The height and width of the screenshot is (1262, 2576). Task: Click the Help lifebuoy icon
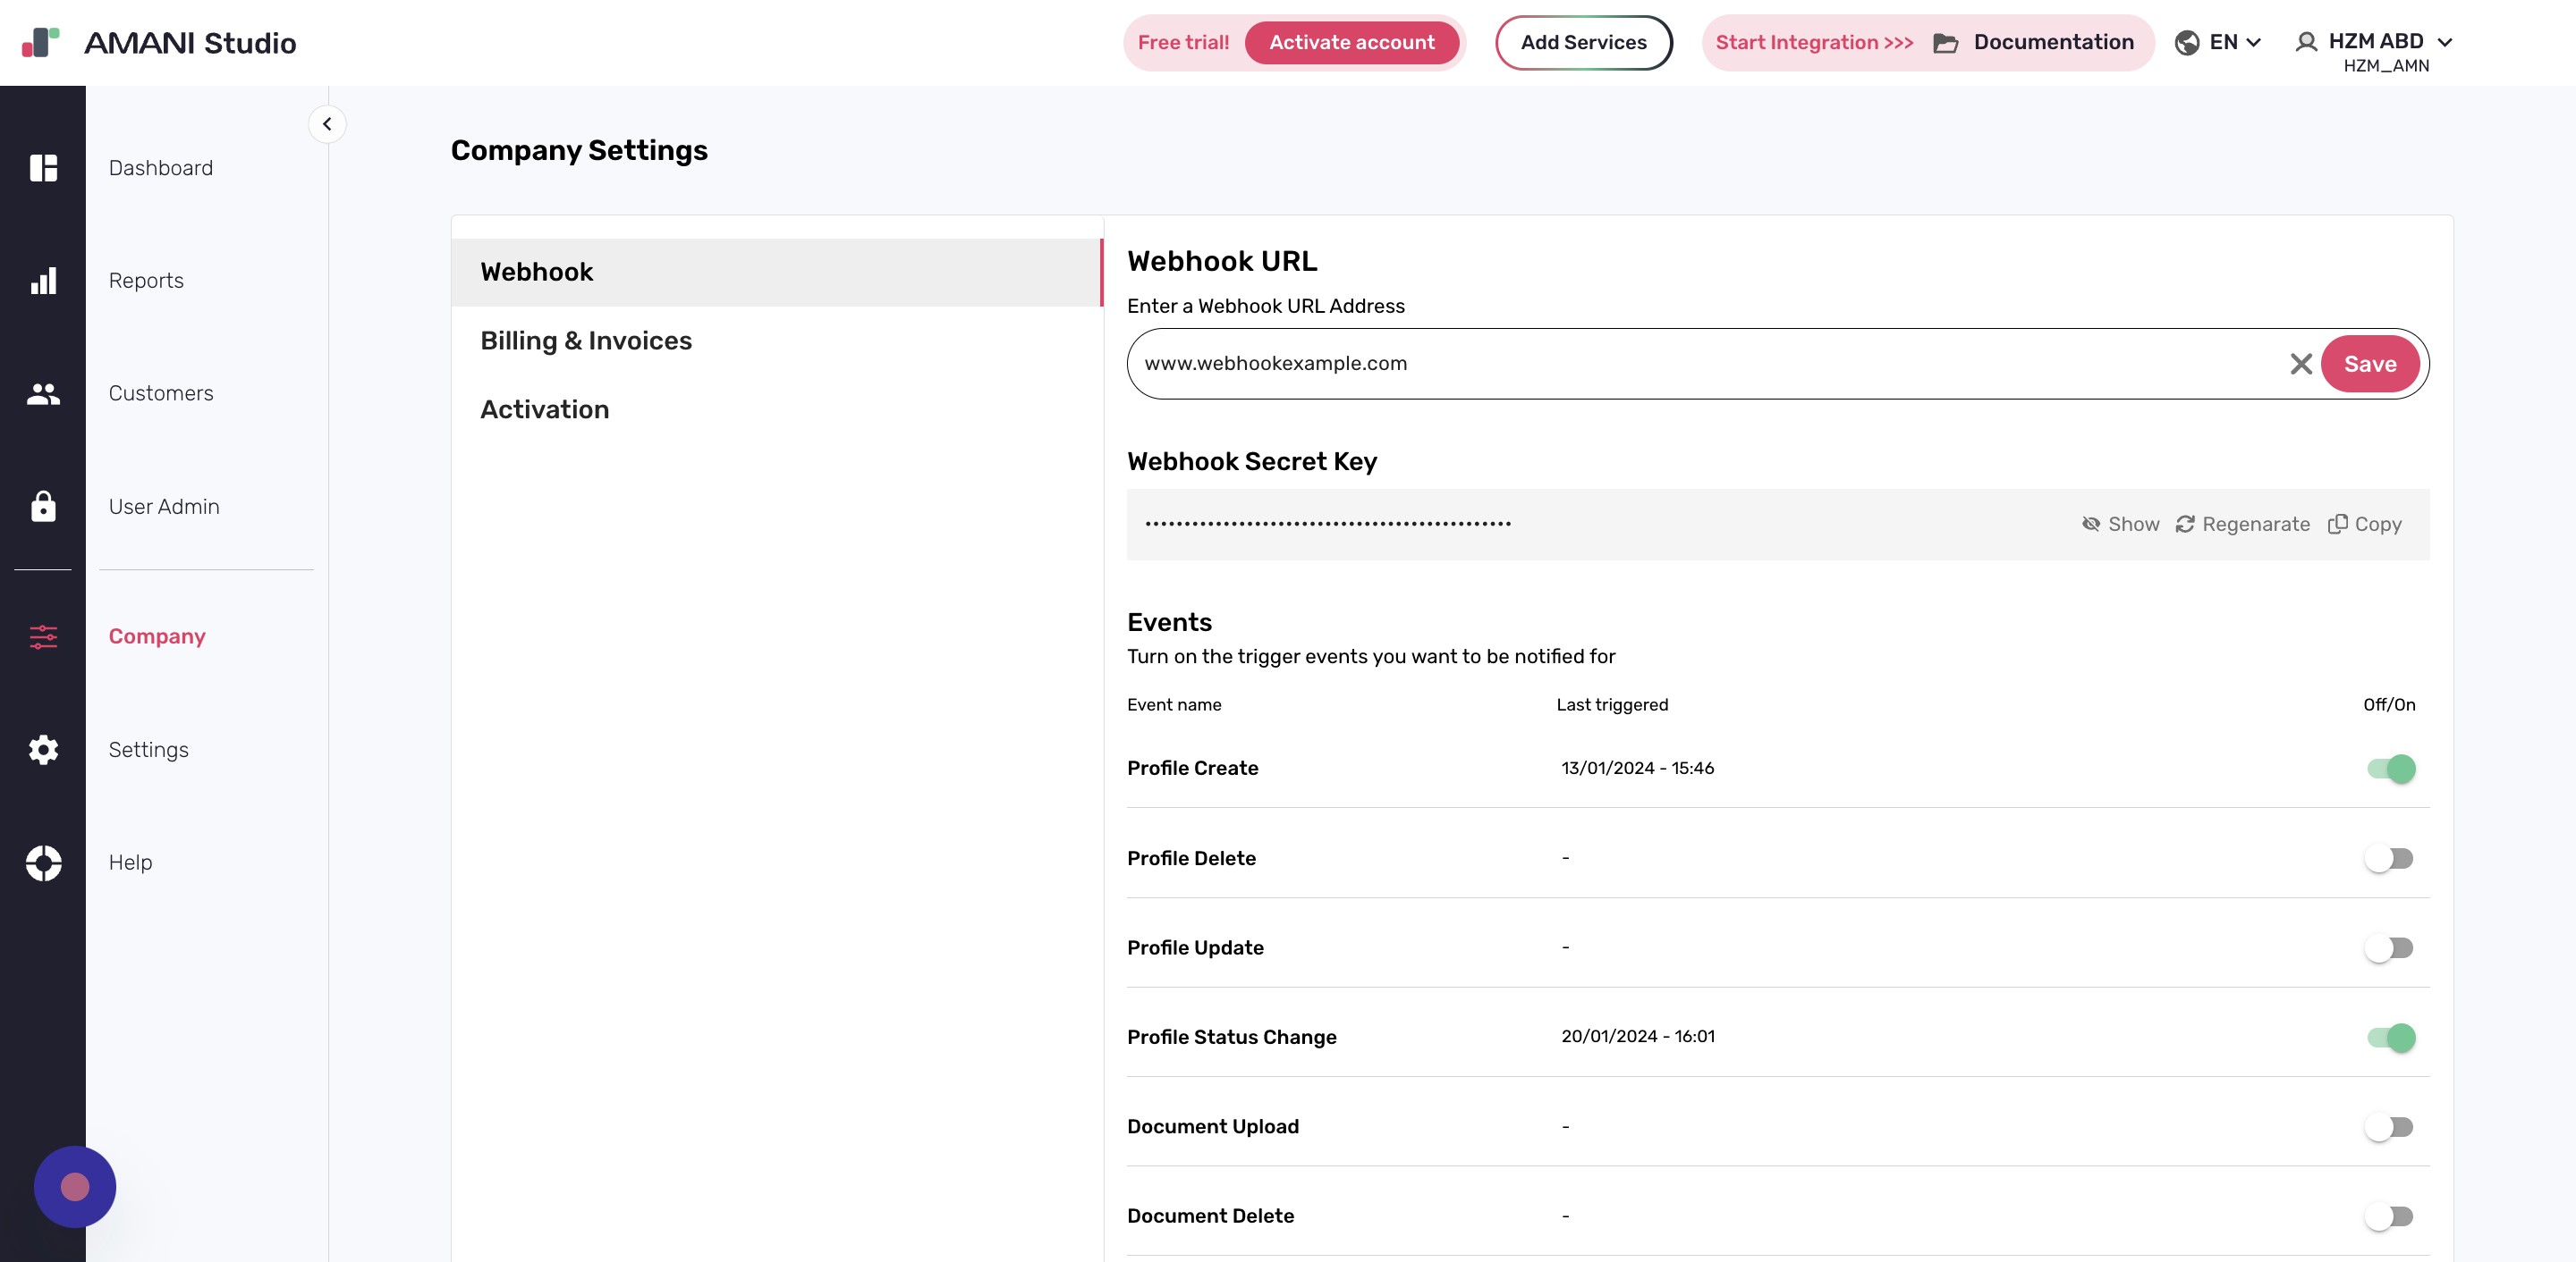[44, 862]
